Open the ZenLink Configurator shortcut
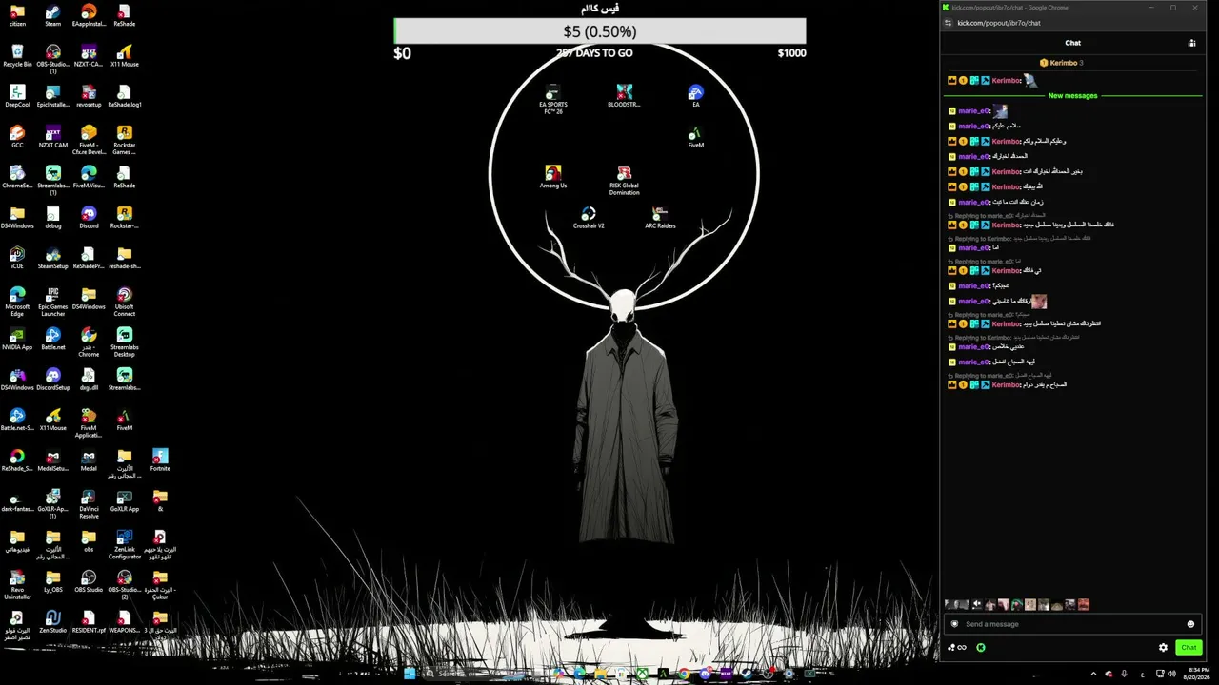The image size is (1219, 685). point(124,543)
